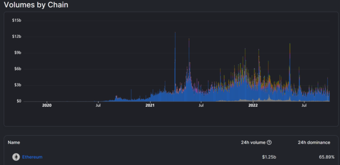The height and width of the screenshot is (165, 340).
Task: Click the 2020 label on the x-axis
Action: 47,105
